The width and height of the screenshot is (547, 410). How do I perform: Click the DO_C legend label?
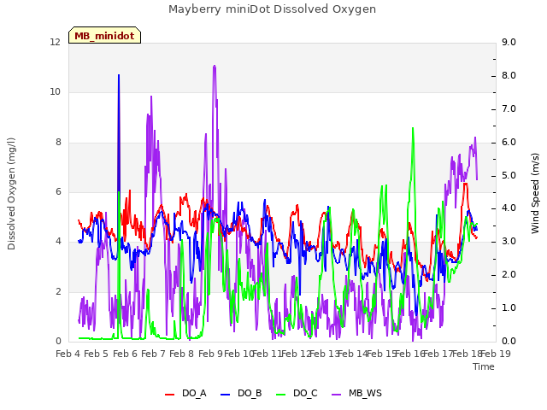(305, 393)
